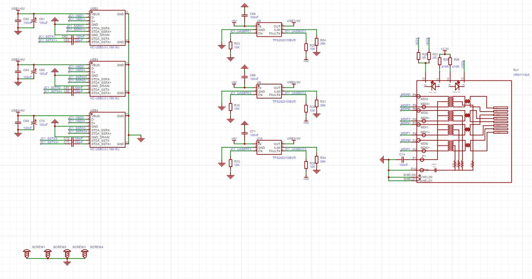Select resistor R29 470R symbol
The height and width of the screenshot is (279, 532).
(450, 61)
